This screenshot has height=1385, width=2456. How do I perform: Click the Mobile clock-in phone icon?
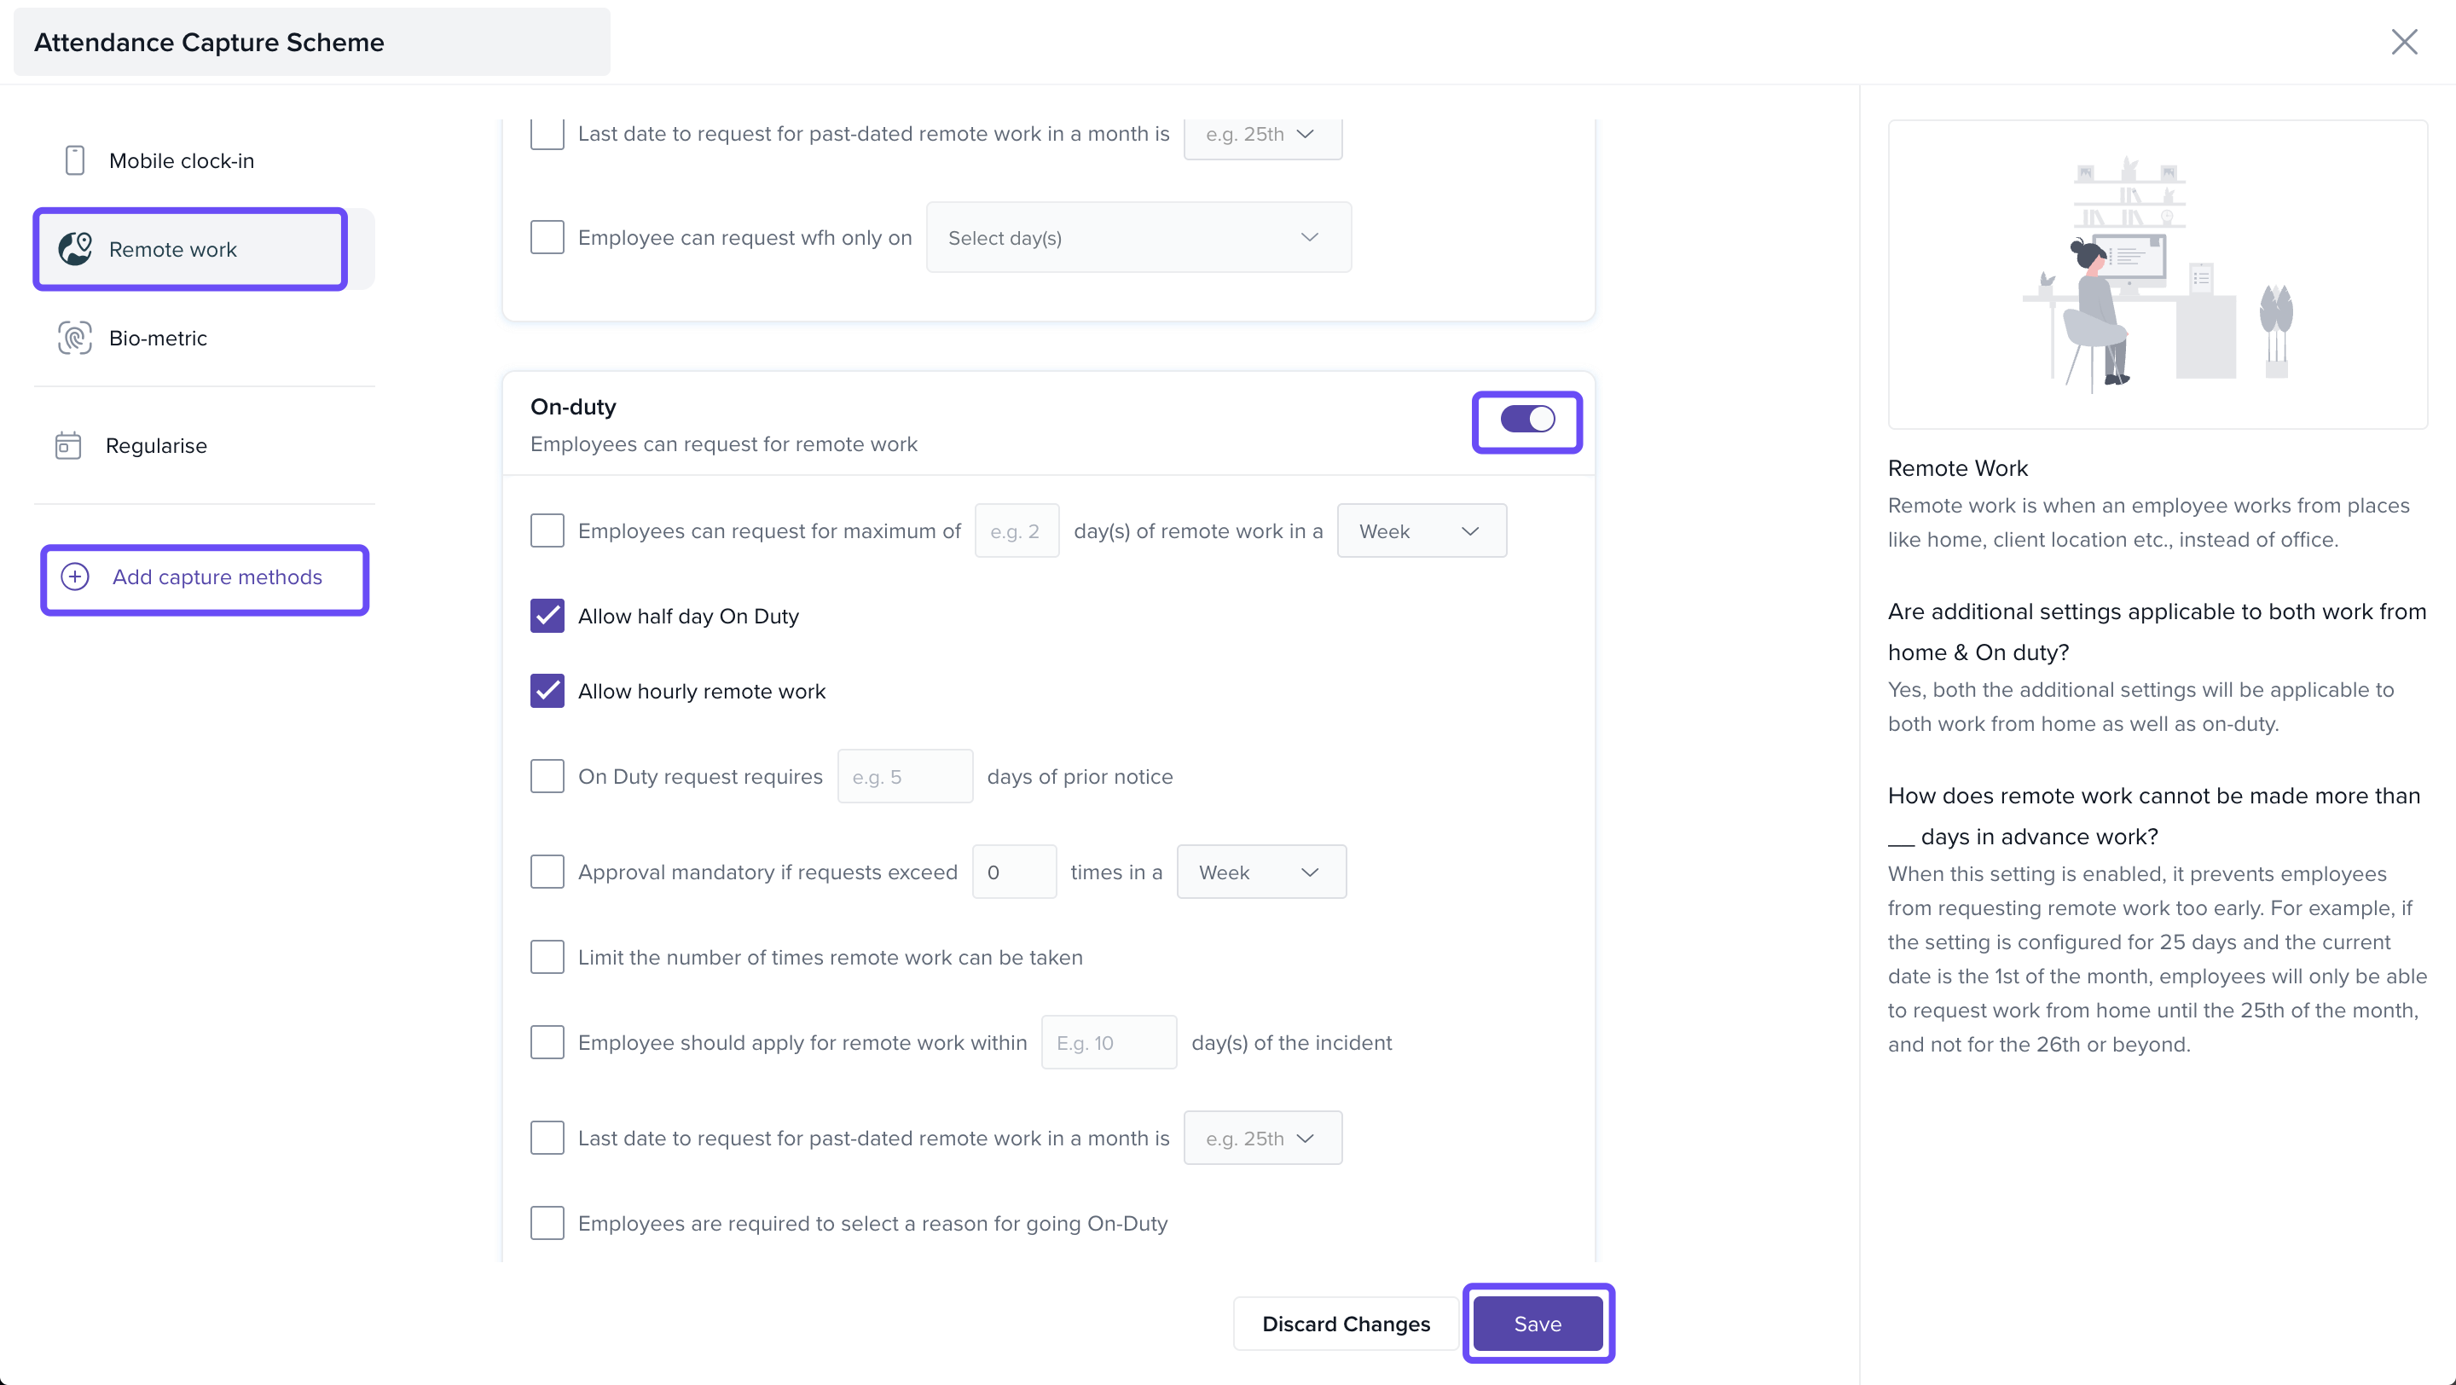coord(74,160)
